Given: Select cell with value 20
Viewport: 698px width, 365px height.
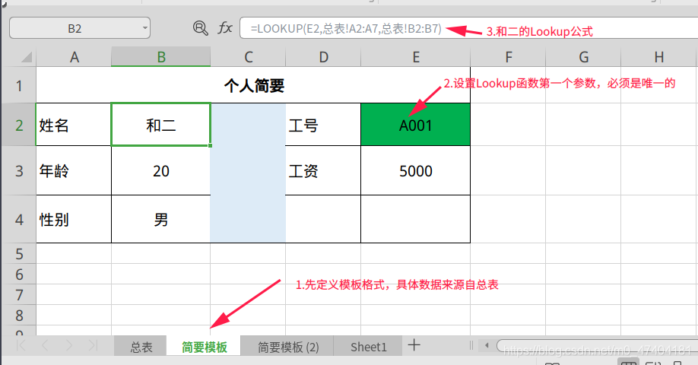Looking at the screenshot, I should point(160,170).
